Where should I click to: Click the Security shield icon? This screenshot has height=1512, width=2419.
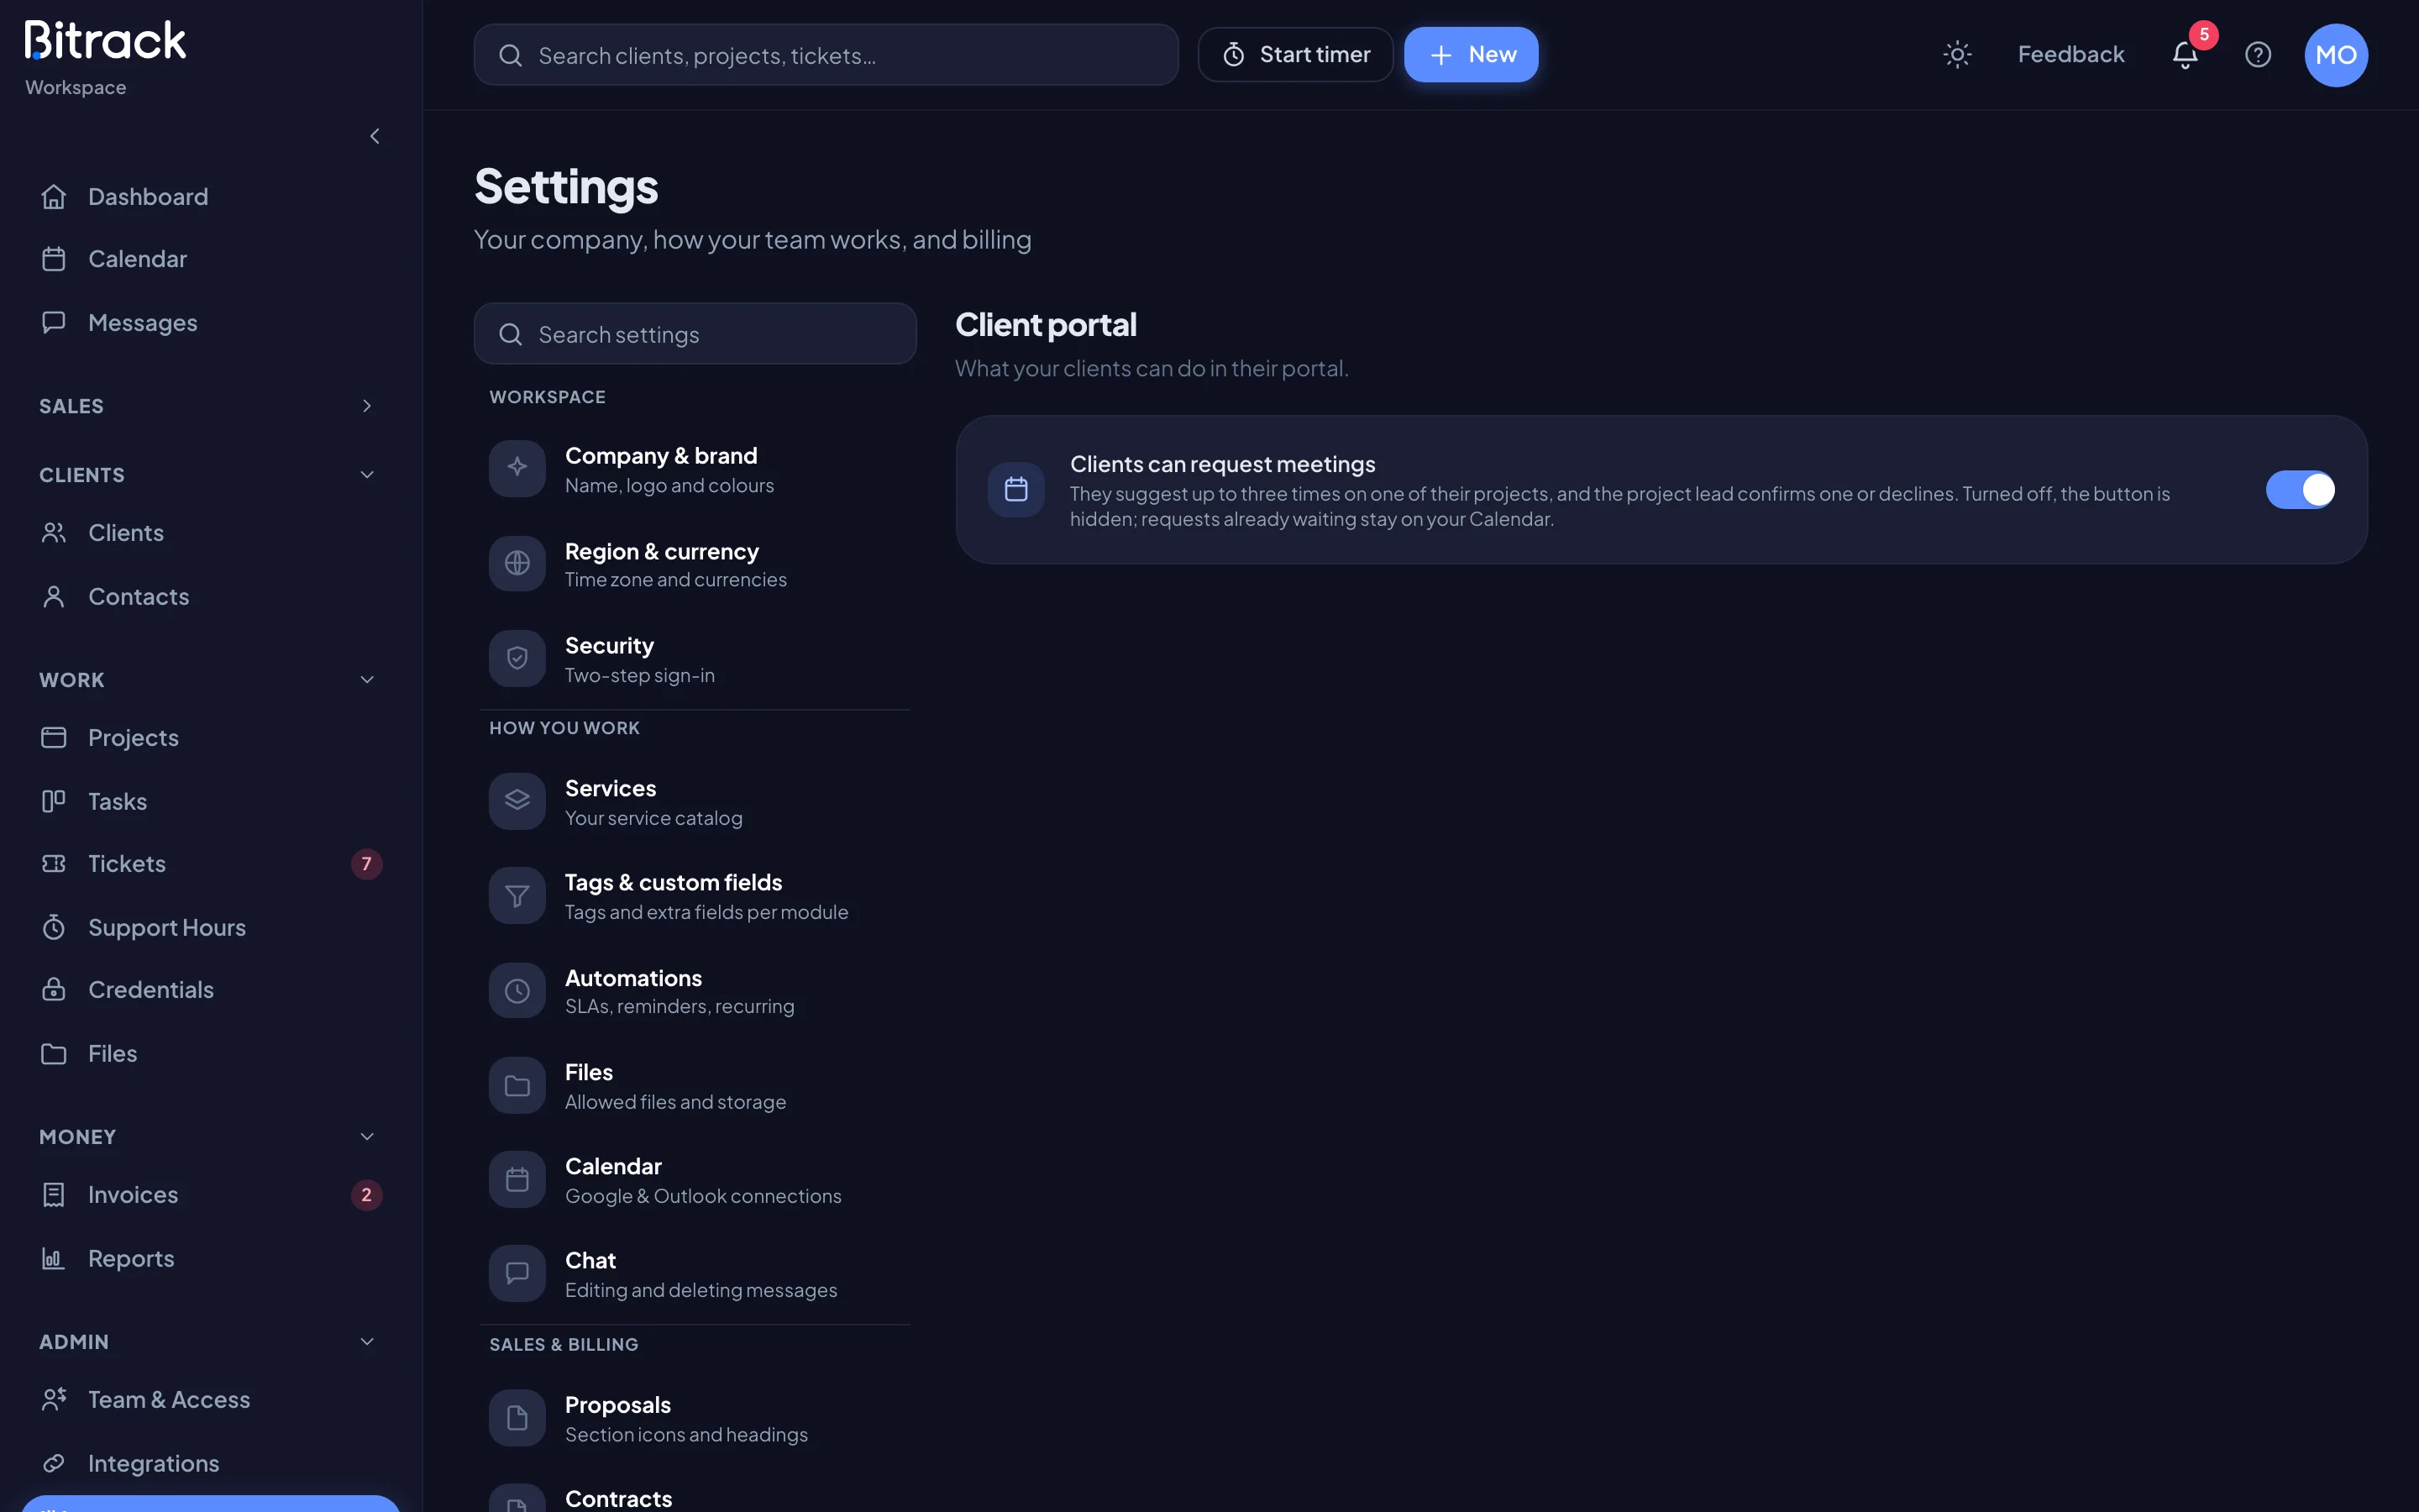coord(517,658)
